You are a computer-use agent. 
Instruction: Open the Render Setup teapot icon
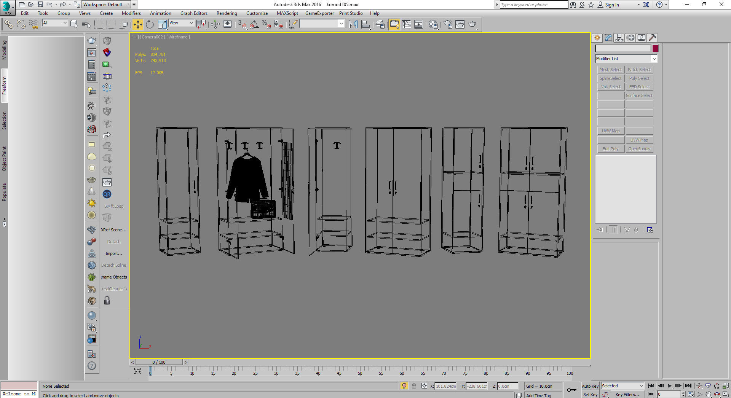coord(448,24)
